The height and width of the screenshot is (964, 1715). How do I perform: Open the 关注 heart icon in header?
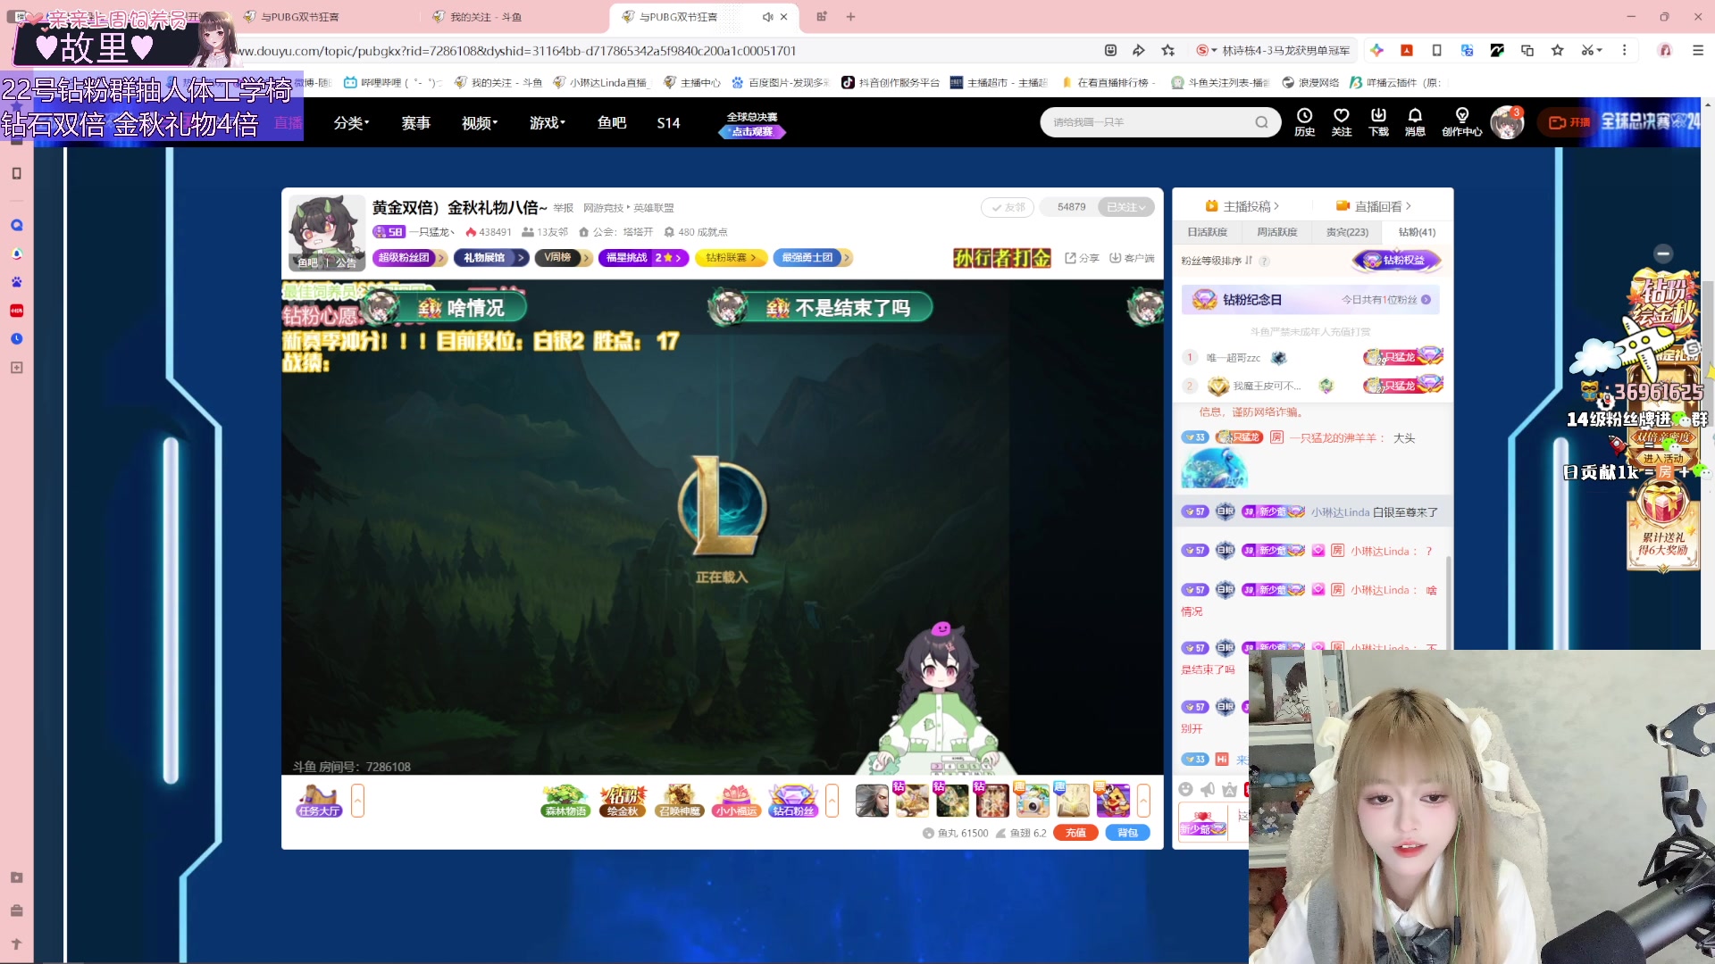point(1341,121)
